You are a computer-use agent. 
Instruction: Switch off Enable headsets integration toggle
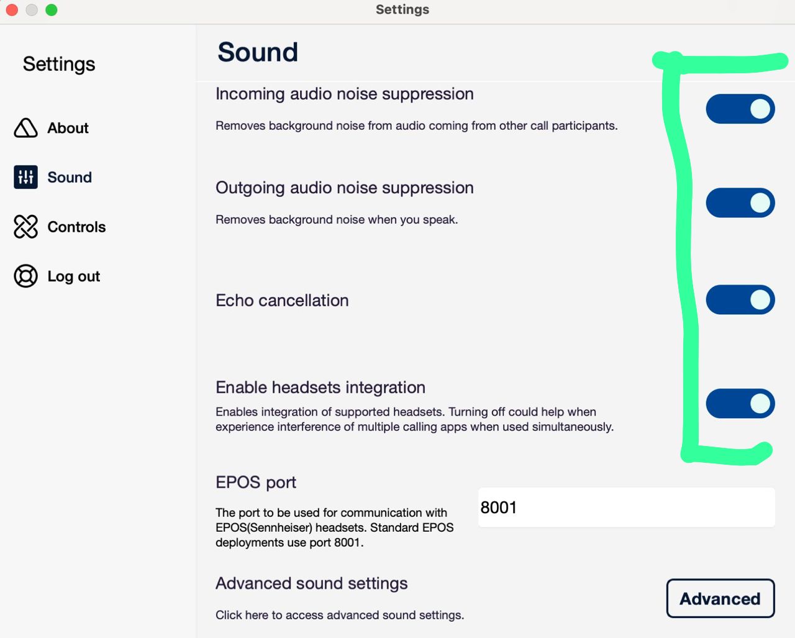point(740,404)
